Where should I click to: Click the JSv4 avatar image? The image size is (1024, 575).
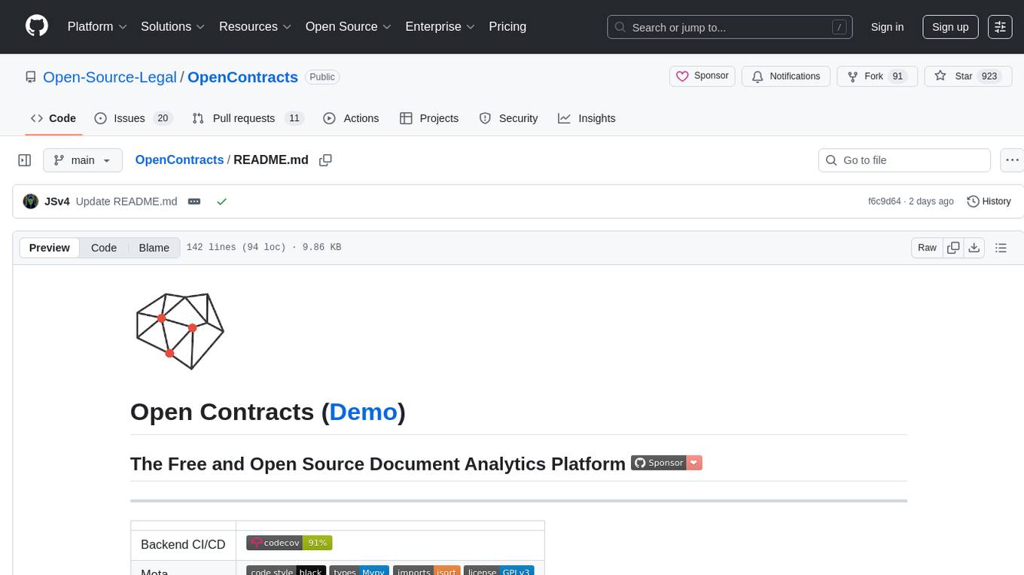point(31,201)
